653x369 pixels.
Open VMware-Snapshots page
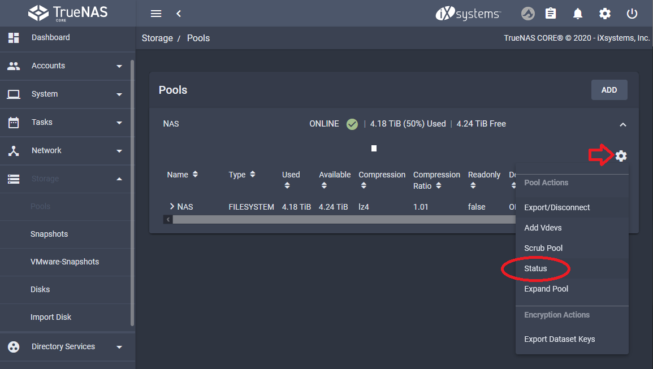[64, 262]
